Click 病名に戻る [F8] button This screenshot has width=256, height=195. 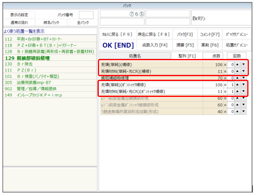(154, 34)
